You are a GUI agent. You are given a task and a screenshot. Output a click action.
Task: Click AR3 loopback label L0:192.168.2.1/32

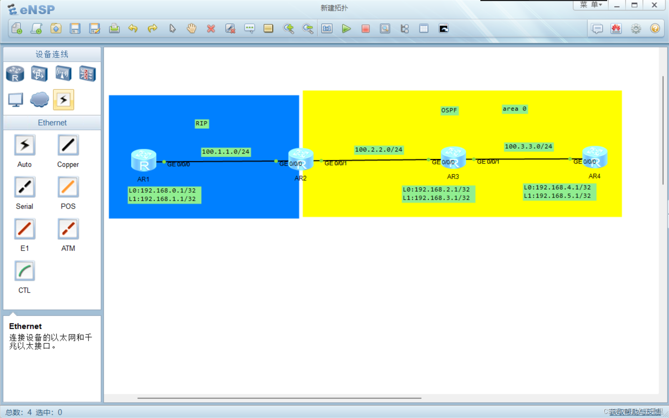436,190
